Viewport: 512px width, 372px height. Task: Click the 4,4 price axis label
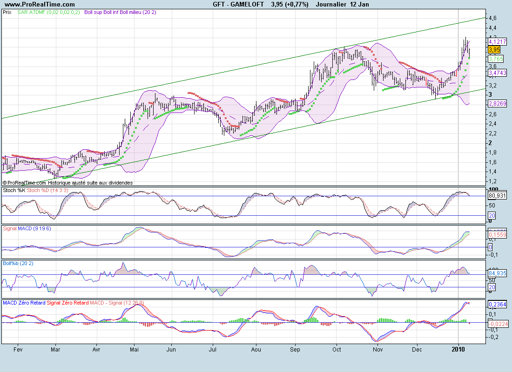coord(493,28)
